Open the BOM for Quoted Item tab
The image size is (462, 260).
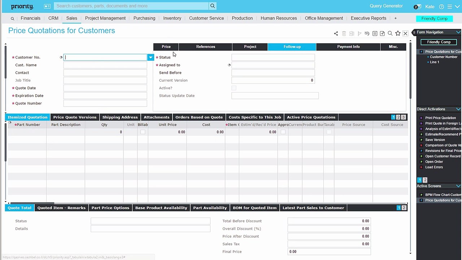(254, 208)
